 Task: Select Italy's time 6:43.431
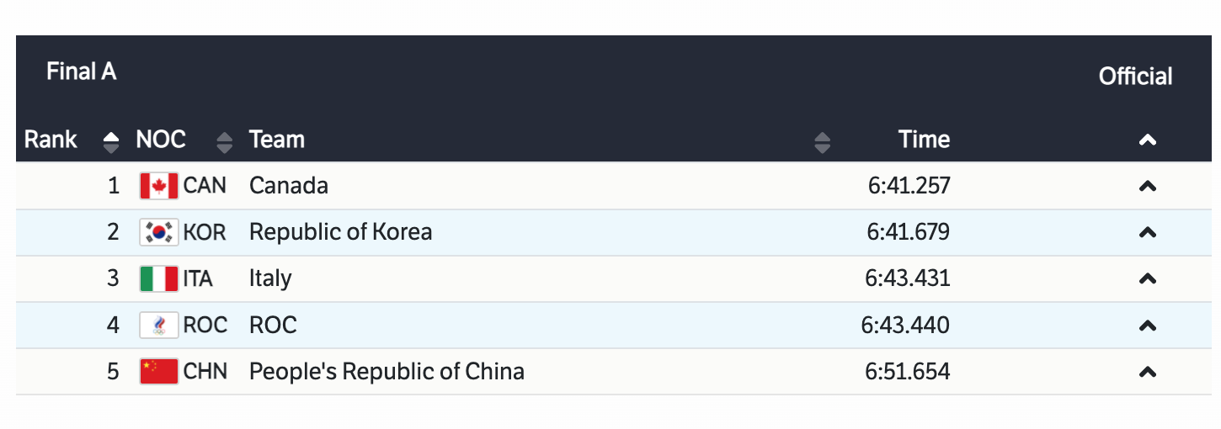click(909, 278)
